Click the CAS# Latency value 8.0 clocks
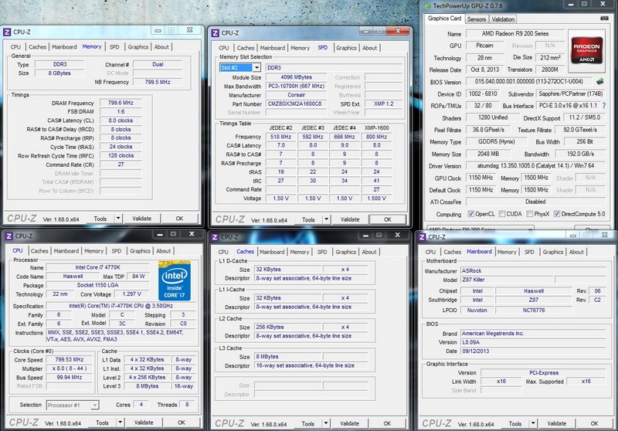The width and height of the screenshot is (618, 431). 121,120
